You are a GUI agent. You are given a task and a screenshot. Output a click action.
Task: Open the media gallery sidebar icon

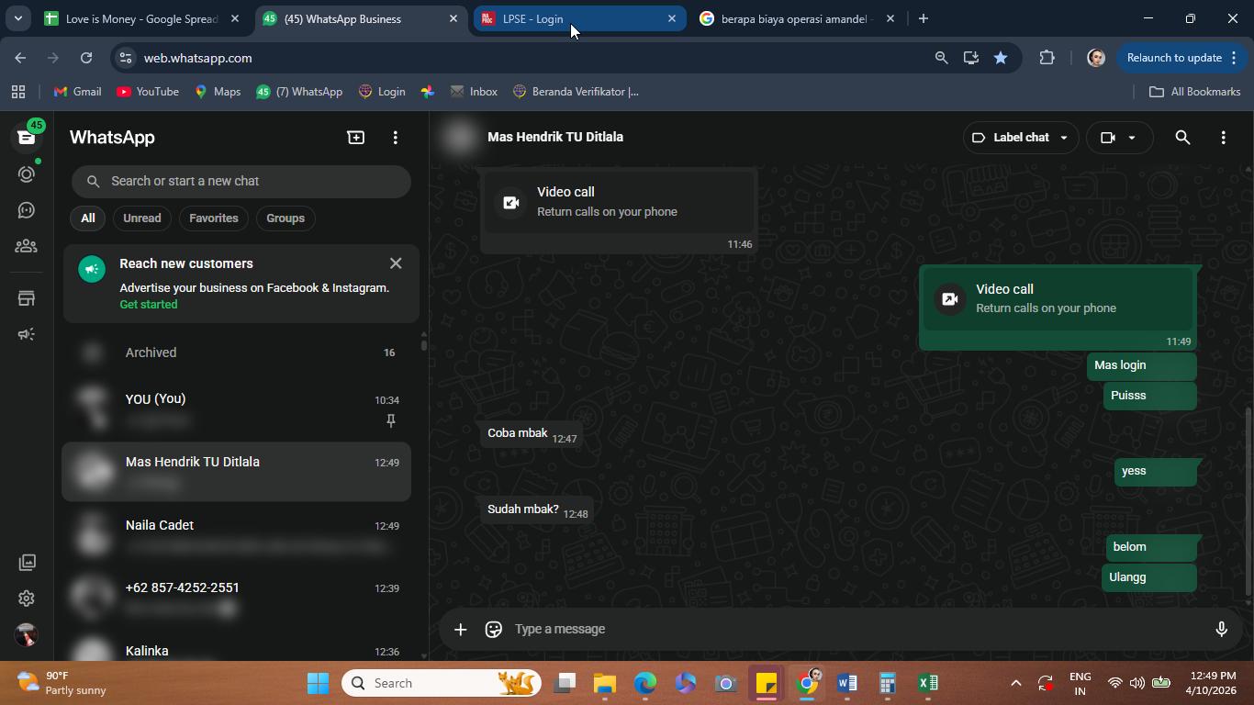[x=27, y=562]
